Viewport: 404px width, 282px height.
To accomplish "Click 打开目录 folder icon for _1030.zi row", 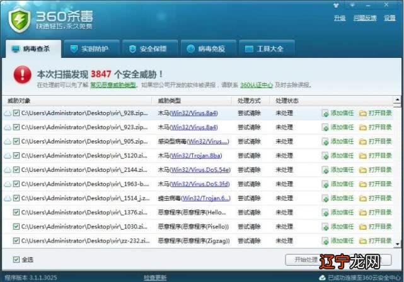I will (363, 227).
